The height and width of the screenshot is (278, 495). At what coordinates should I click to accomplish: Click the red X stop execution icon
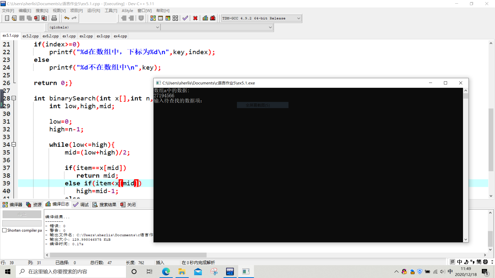(x=195, y=18)
